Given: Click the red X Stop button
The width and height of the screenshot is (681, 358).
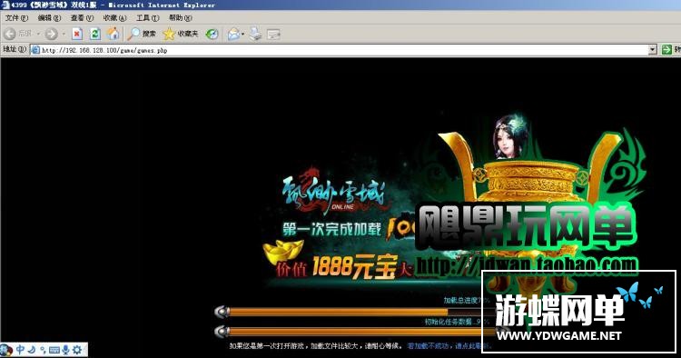Looking at the screenshot, I should coord(77,34).
